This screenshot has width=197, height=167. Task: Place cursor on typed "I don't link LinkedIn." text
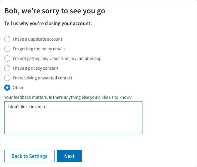pyautogui.click(x=27, y=107)
